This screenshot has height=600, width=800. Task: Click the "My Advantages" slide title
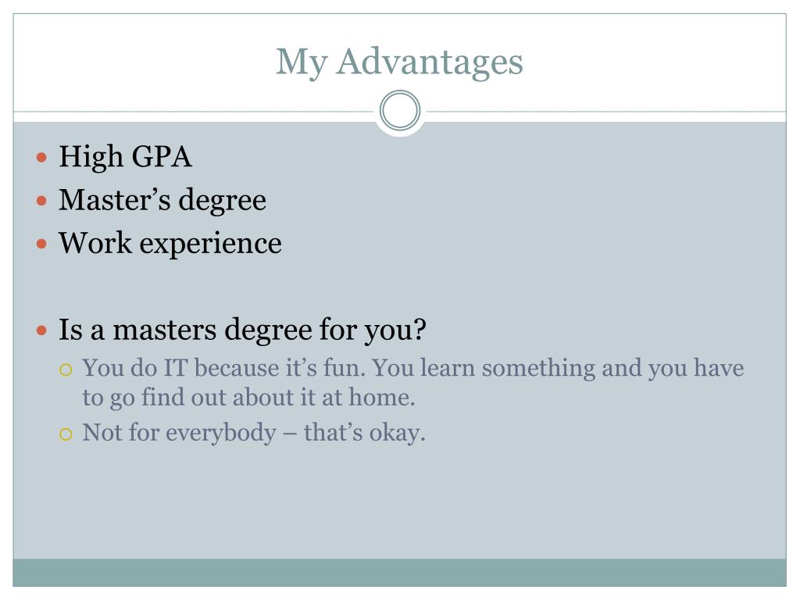click(x=399, y=62)
